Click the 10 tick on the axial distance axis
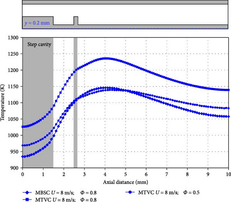Image resolution: width=231 pixels, height=202 pixels. point(228,174)
